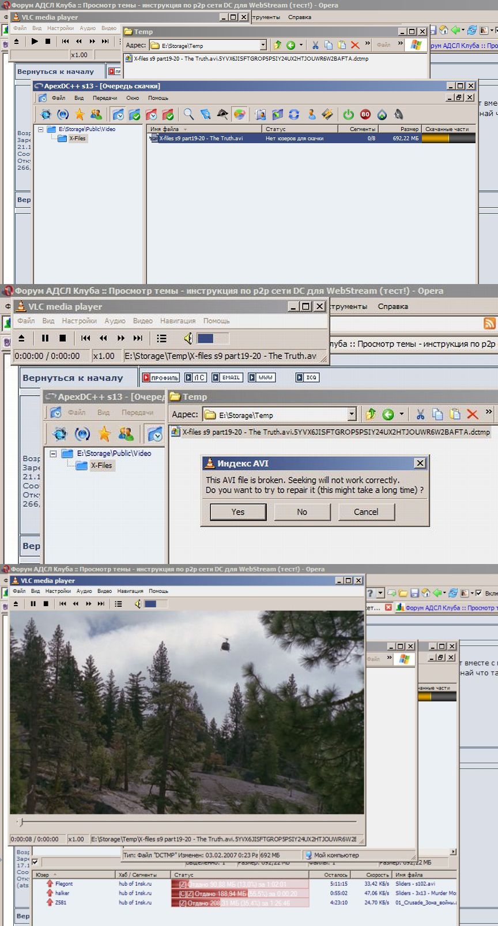Open playlist icon in VLC showing forest video
The width and height of the screenshot is (498, 926).
tap(118, 604)
